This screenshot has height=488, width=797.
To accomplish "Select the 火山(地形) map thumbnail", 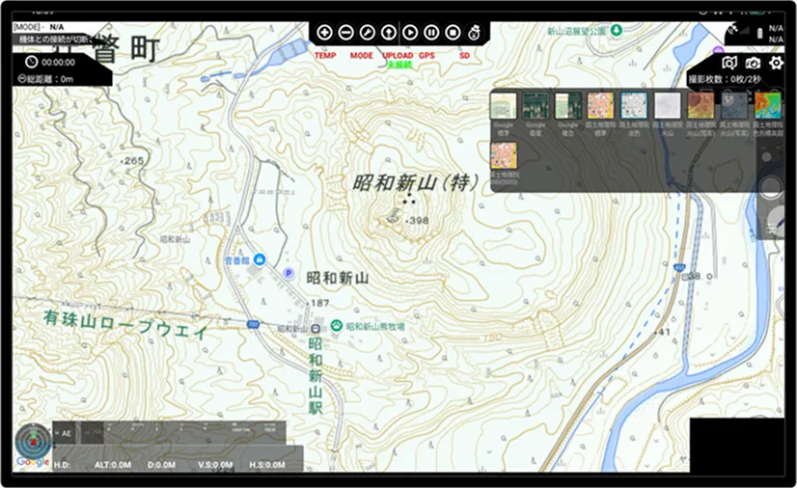I will pyautogui.click(x=701, y=106).
